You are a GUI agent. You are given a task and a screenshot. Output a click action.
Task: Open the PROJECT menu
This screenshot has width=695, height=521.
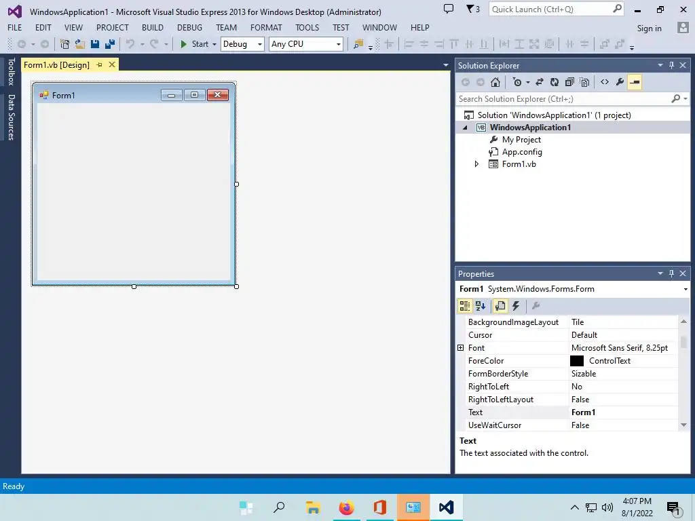[112, 27]
